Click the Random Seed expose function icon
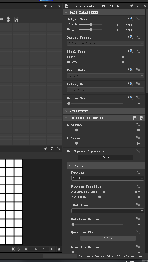148x262 pixels. [138, 98]
